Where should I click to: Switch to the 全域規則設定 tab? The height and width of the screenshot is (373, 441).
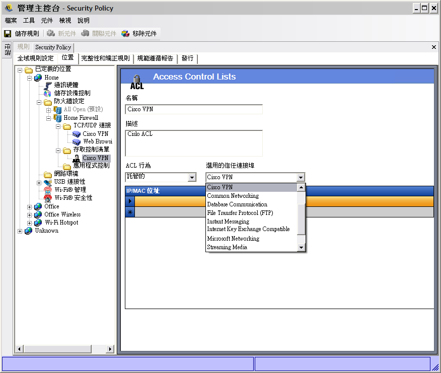coord(35,58)
